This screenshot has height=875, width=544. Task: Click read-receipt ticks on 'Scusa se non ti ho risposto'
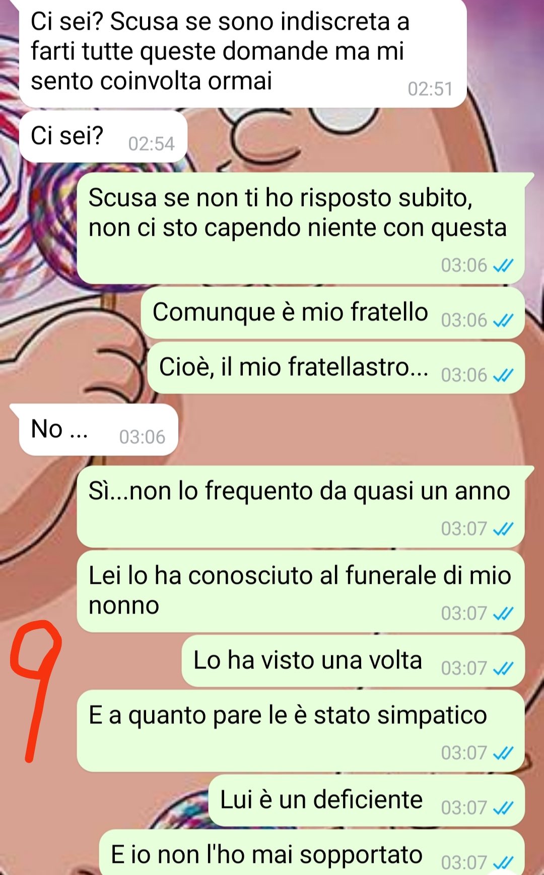503,265
